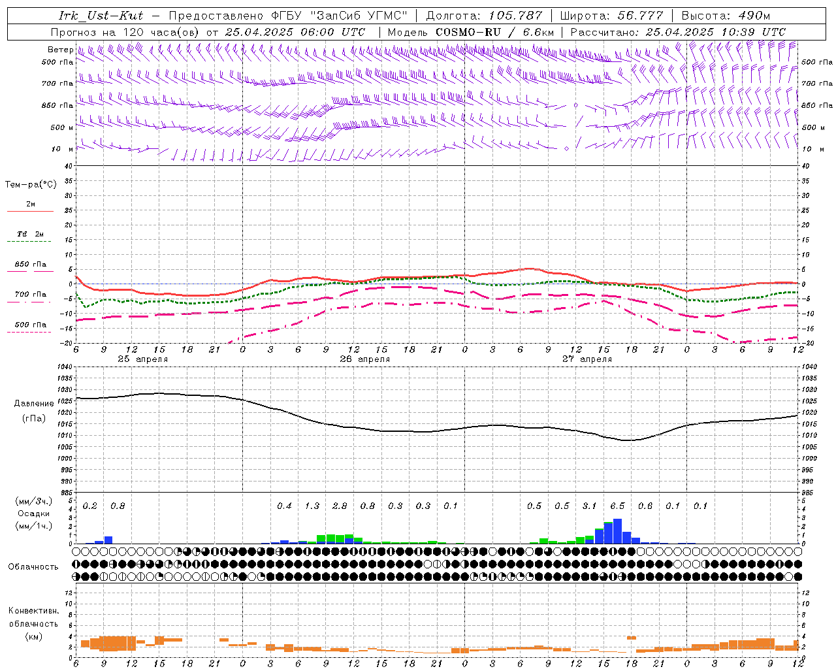Click the 1040 value on left pressure axis
Screen dimensions: 836x669
coord(65,367)
